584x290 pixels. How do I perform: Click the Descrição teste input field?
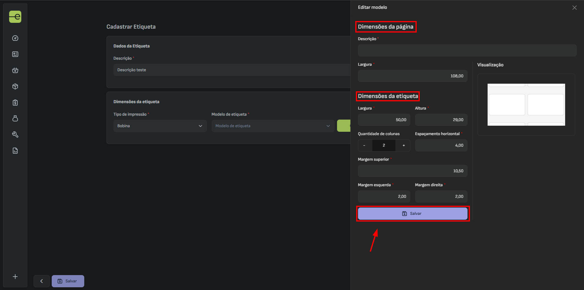[x=232, y=70]
